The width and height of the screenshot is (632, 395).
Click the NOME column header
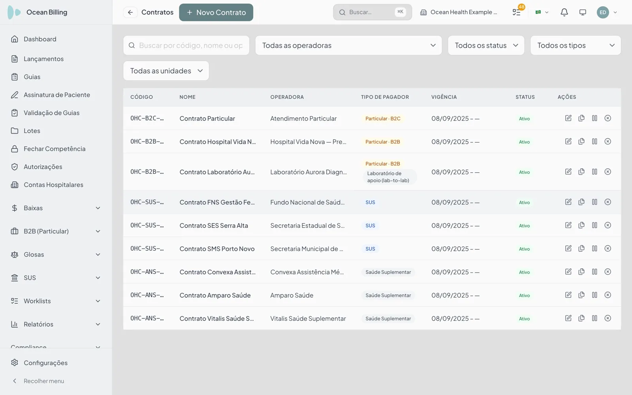187,97
